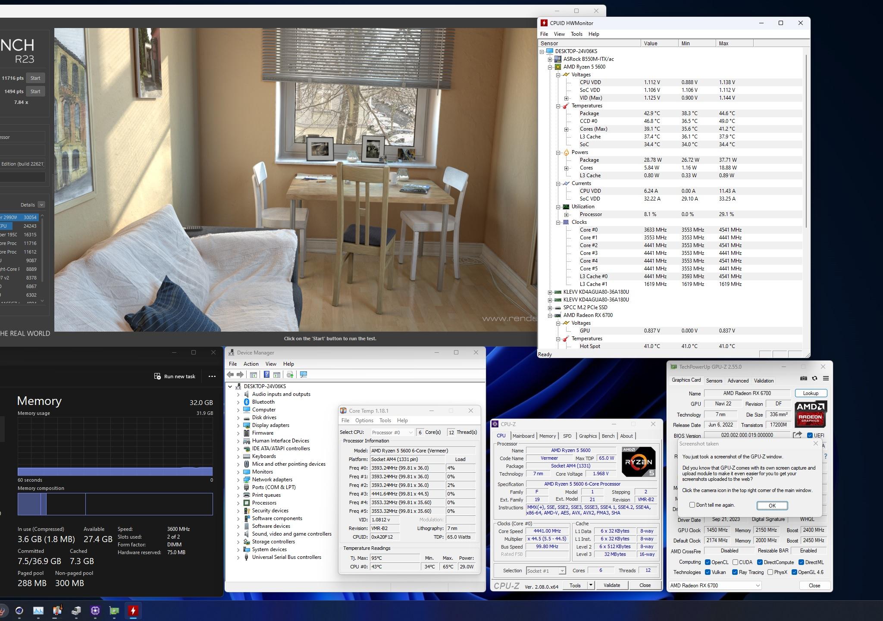Check the Don't tell me again checkbox
The width and height of the screenshot is (883, 621).
point(692,505)
